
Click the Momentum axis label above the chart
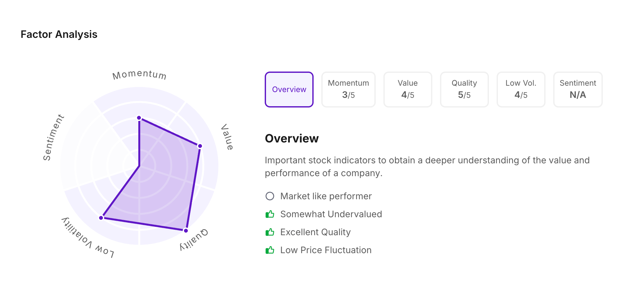point(139,75)
